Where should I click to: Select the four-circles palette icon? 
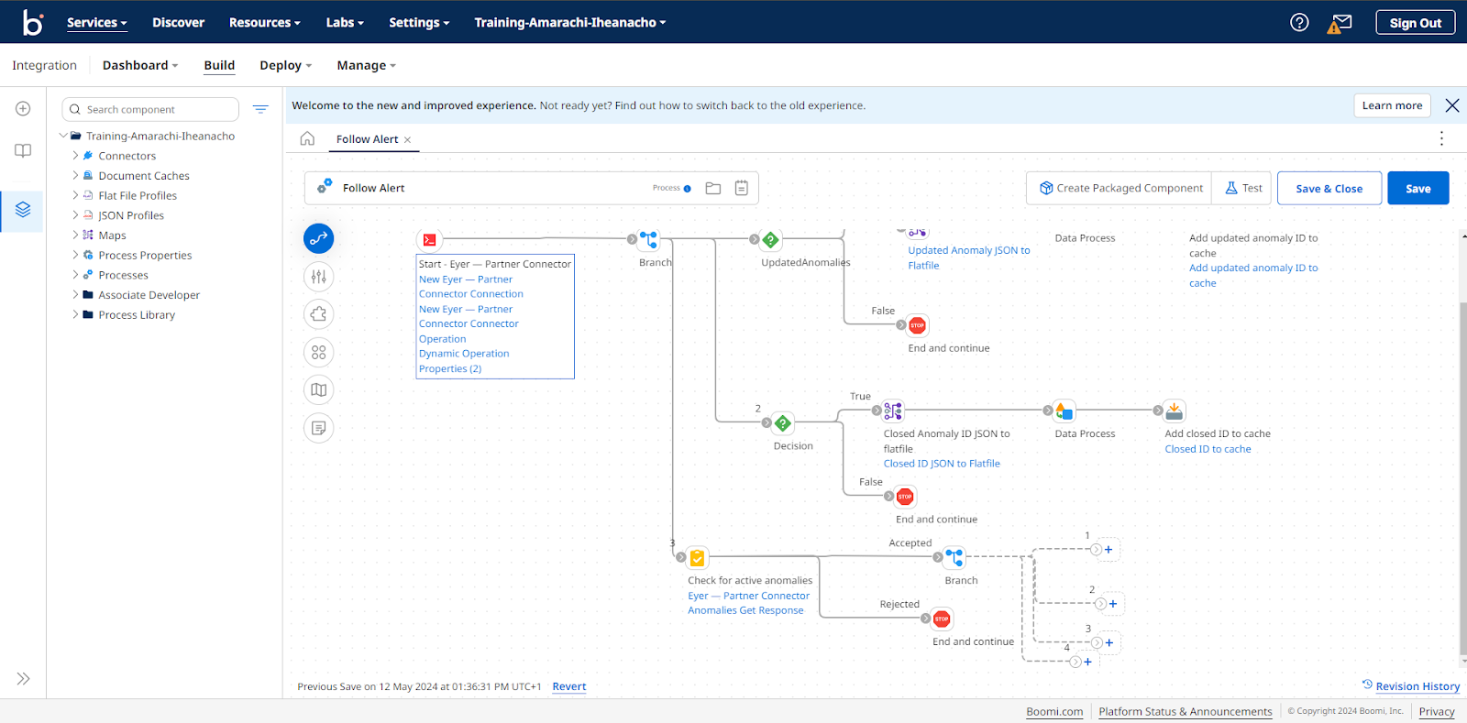[318, 352]
